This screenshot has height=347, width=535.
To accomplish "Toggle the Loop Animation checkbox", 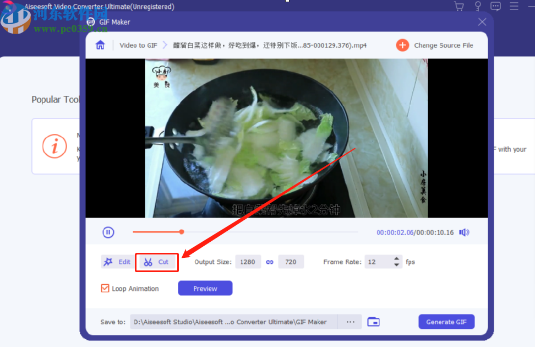I will click(x=105, y=288).
